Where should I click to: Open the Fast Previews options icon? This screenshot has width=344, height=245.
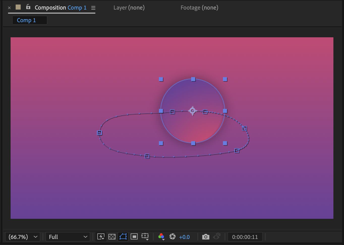[x=101, y=237]
